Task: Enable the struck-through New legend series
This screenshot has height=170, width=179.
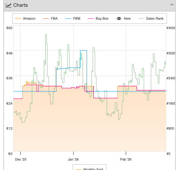Action: 123,19
